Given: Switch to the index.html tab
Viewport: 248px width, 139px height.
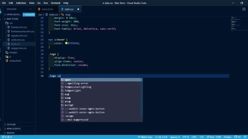Looking at the screenshot, I should point(47,9).
